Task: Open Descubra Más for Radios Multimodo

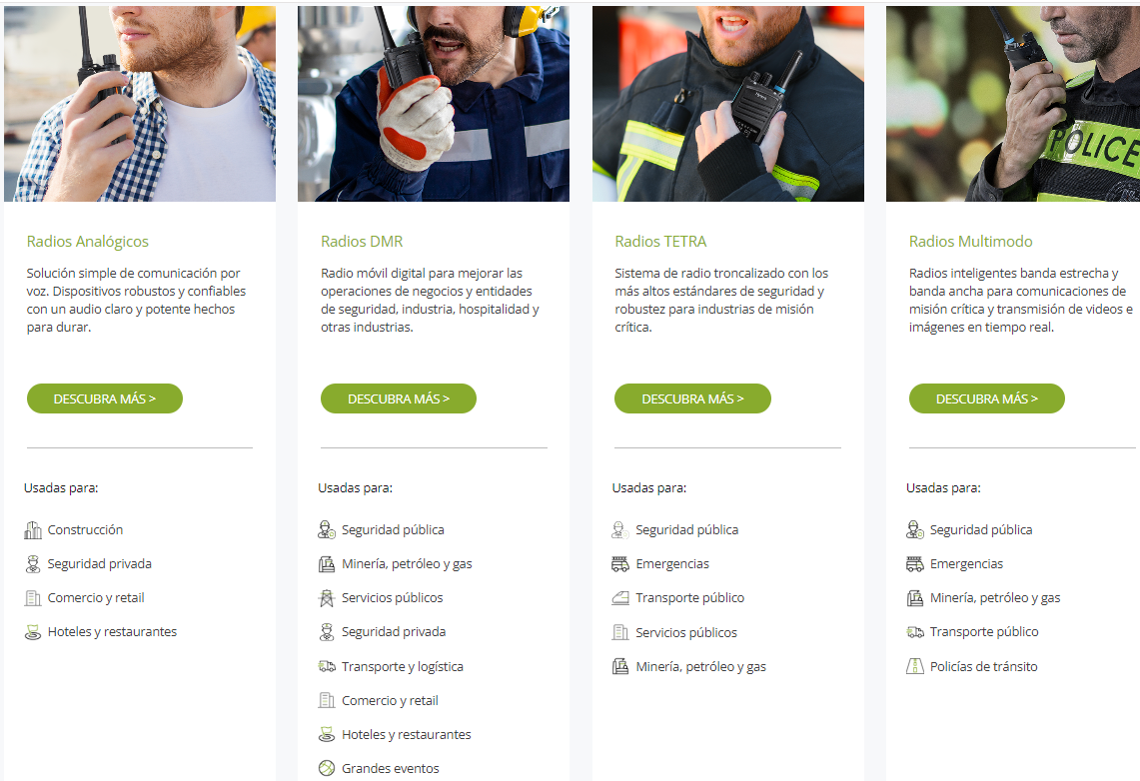Action: (986, 398)
